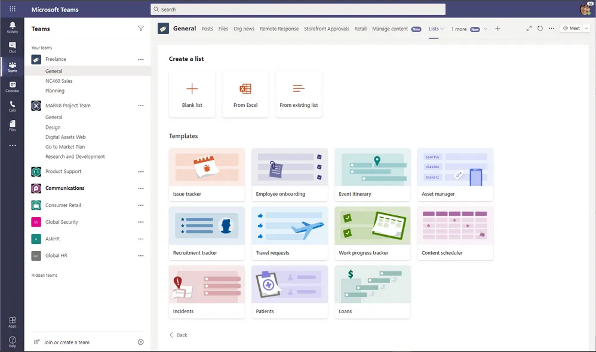Filter your teams list

click(140, 28)
